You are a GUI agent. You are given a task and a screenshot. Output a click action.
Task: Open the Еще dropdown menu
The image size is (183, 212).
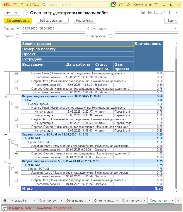(171, 21)
